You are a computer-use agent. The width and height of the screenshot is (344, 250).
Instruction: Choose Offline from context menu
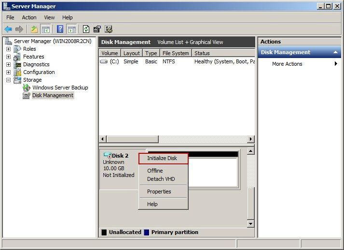[163, 171]
